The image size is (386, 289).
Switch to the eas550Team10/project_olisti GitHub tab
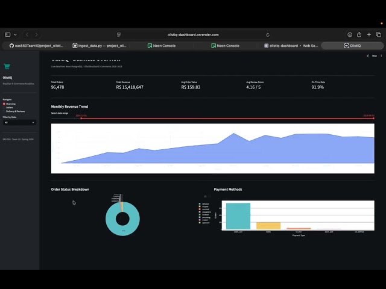click(36, 46)
